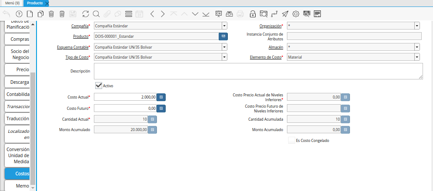Viewport: 433px width, 191px height.
Task: Click the Refresh arrows toolbar icon
Action: (85, 14)
